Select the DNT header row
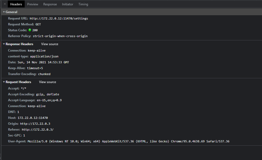The image size is (262, 160). click(x=13, y=112)
